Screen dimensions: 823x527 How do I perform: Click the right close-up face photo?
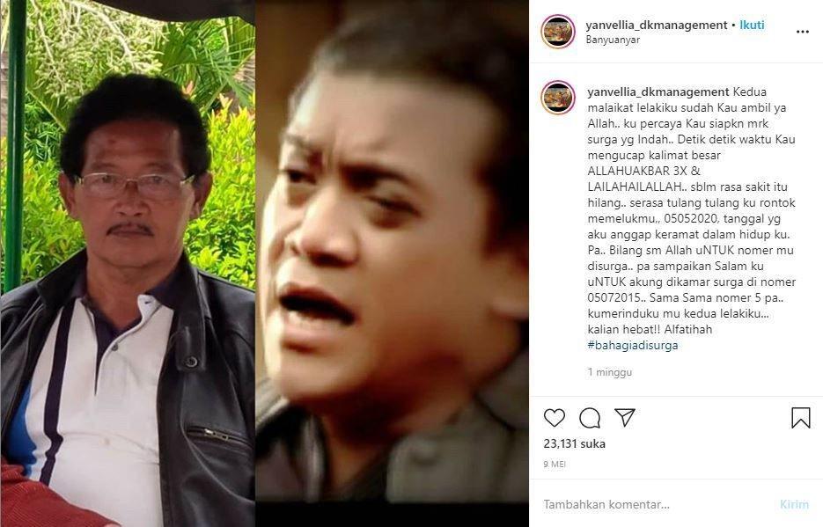(392, 252)
